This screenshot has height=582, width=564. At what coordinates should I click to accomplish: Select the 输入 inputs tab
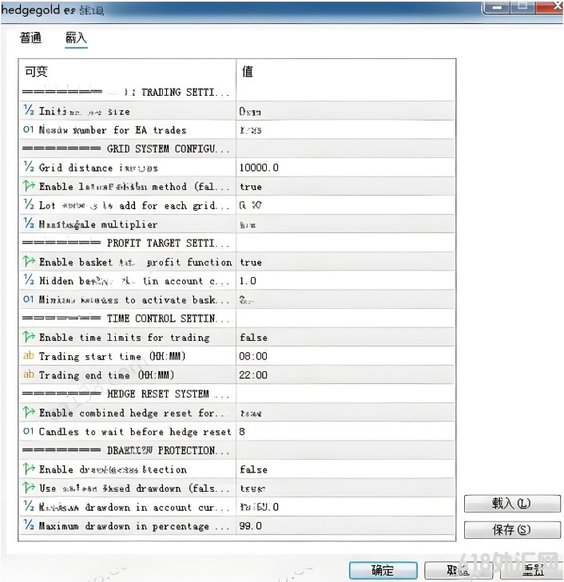coord(76,38)
